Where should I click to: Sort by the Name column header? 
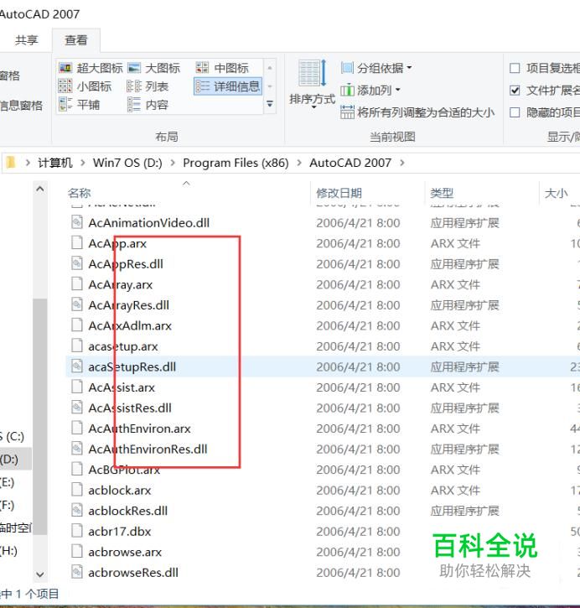tap(79, 193)
